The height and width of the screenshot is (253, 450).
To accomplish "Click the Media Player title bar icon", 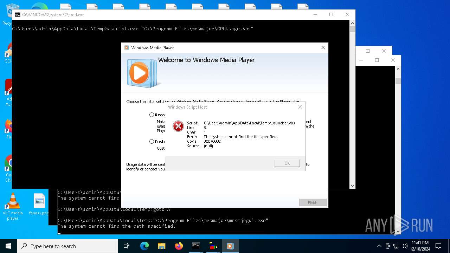I will [127, 47].
